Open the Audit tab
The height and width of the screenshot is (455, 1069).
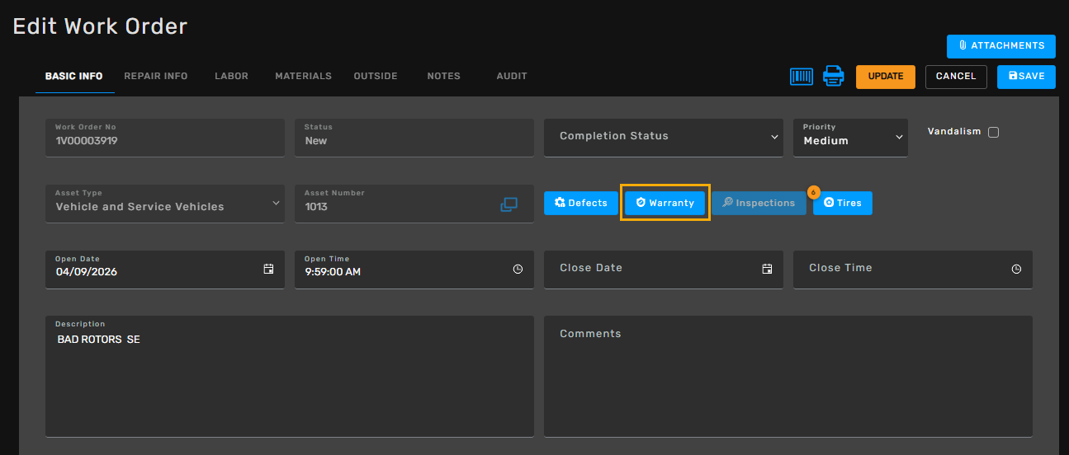click(x=512, y=76)
